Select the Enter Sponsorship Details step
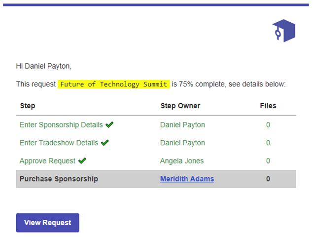Screen dimensions: 313x238 click(x=61, y=125)
